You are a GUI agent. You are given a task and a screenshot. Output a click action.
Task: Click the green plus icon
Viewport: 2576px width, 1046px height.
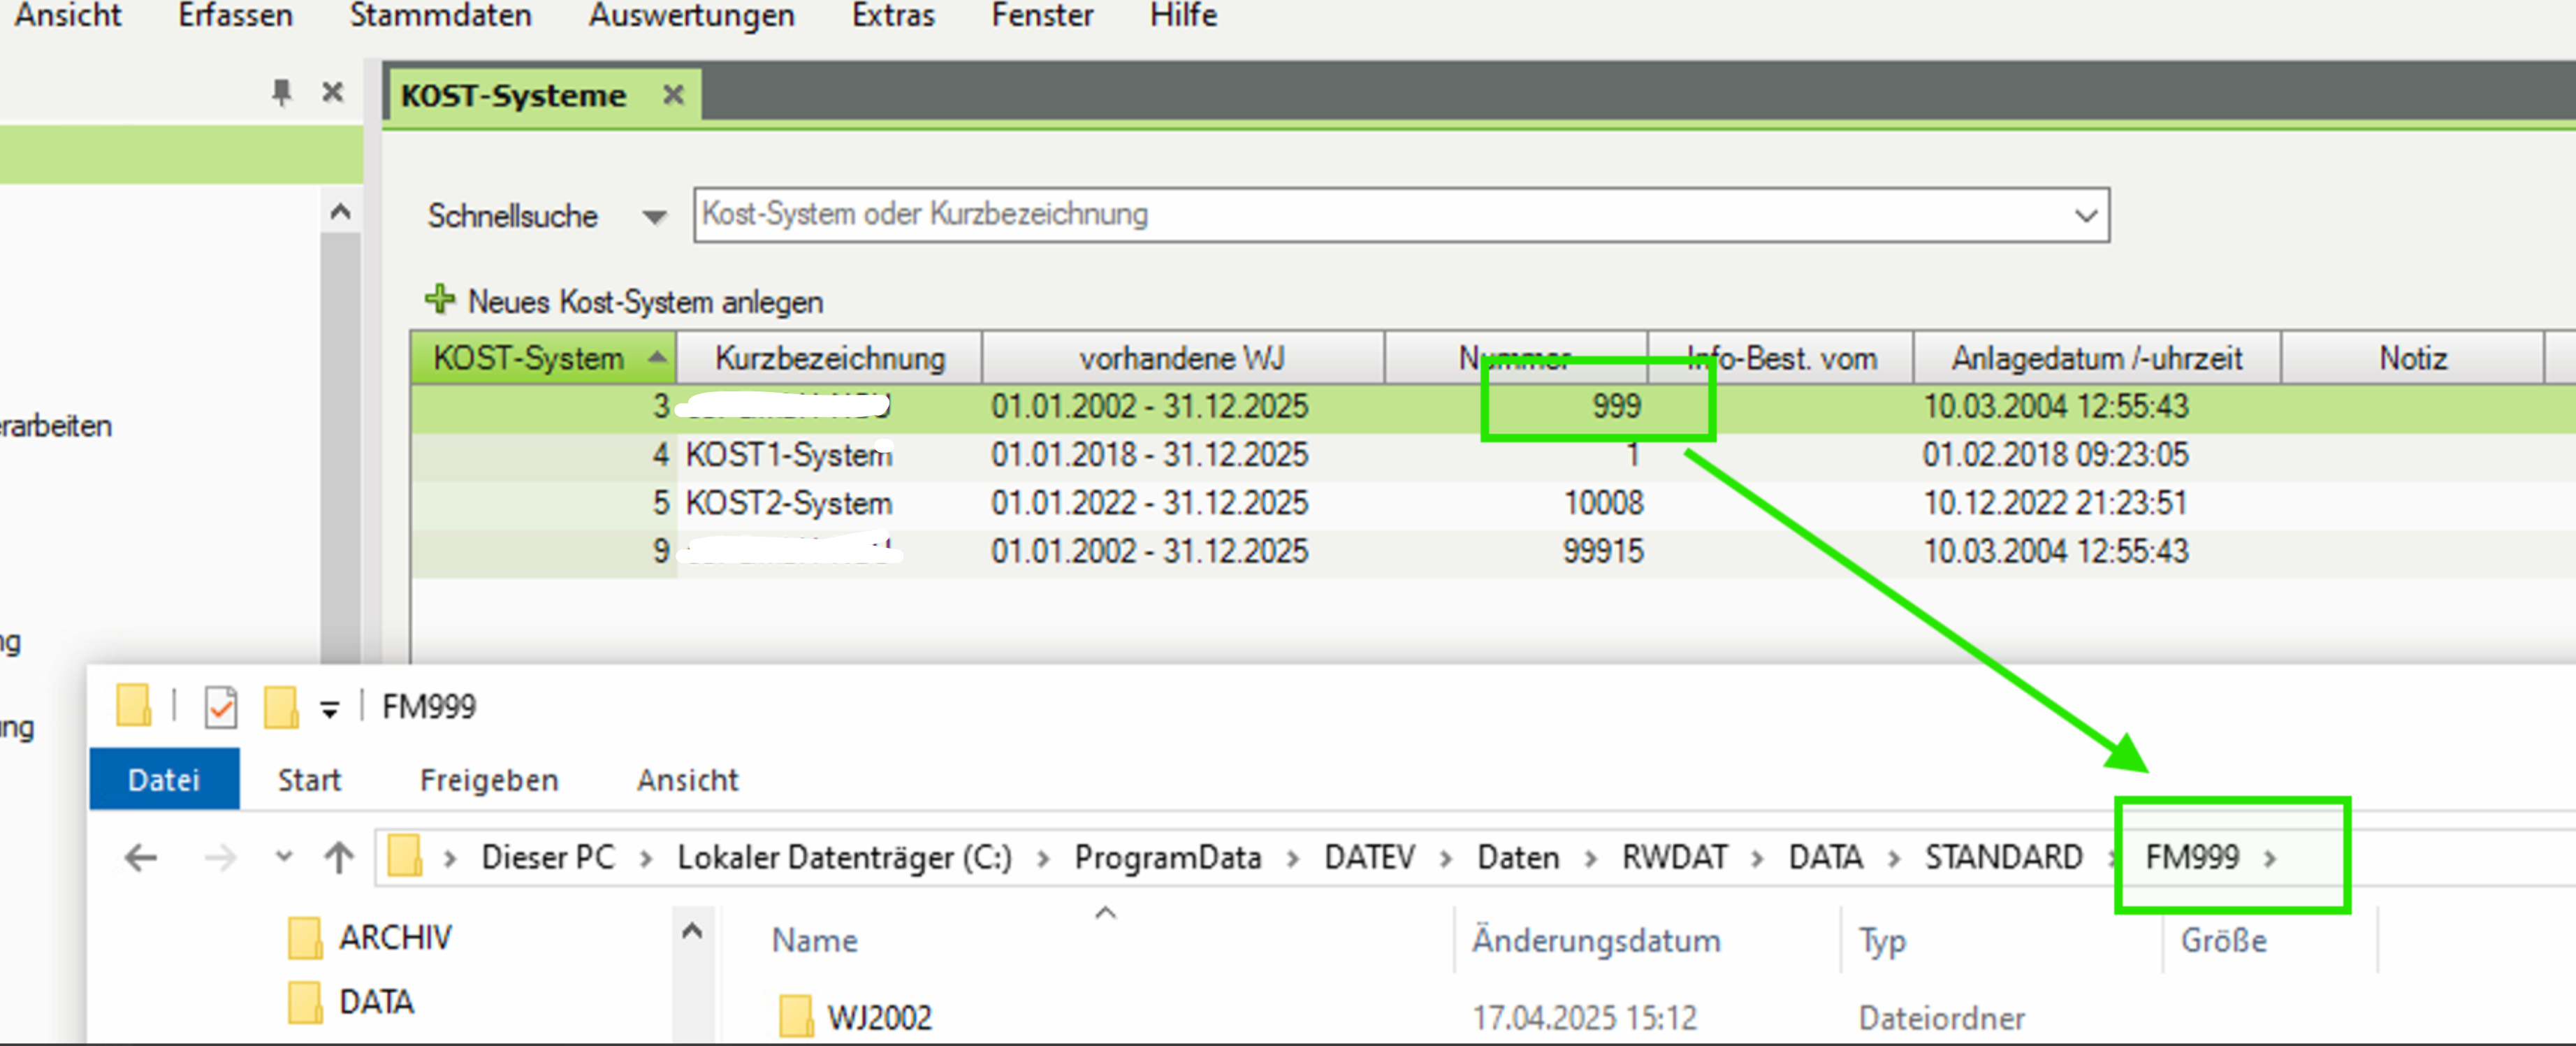(439, 299)
